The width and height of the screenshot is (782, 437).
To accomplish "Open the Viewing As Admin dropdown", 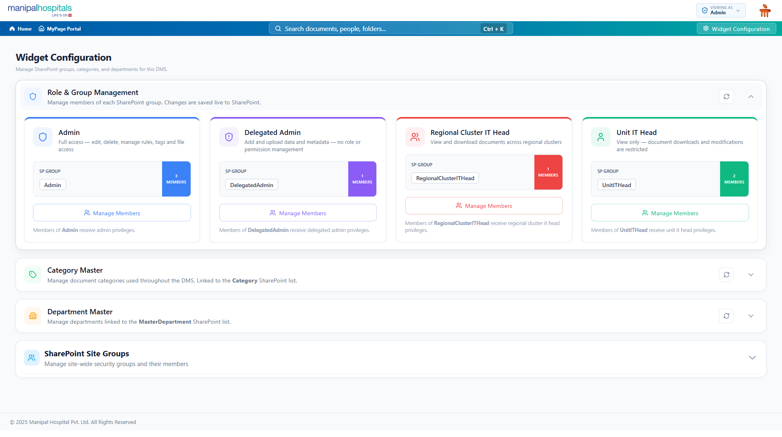I will click(721, 11).
